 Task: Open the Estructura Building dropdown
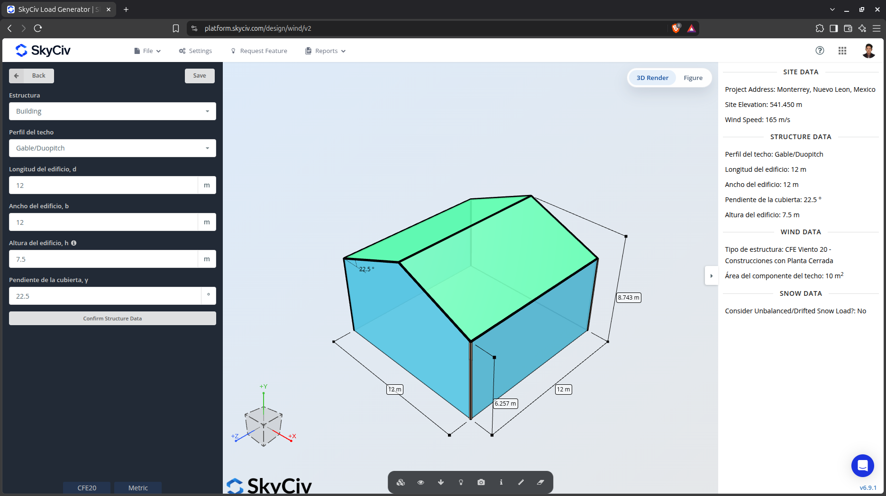(x=112, y=111)
